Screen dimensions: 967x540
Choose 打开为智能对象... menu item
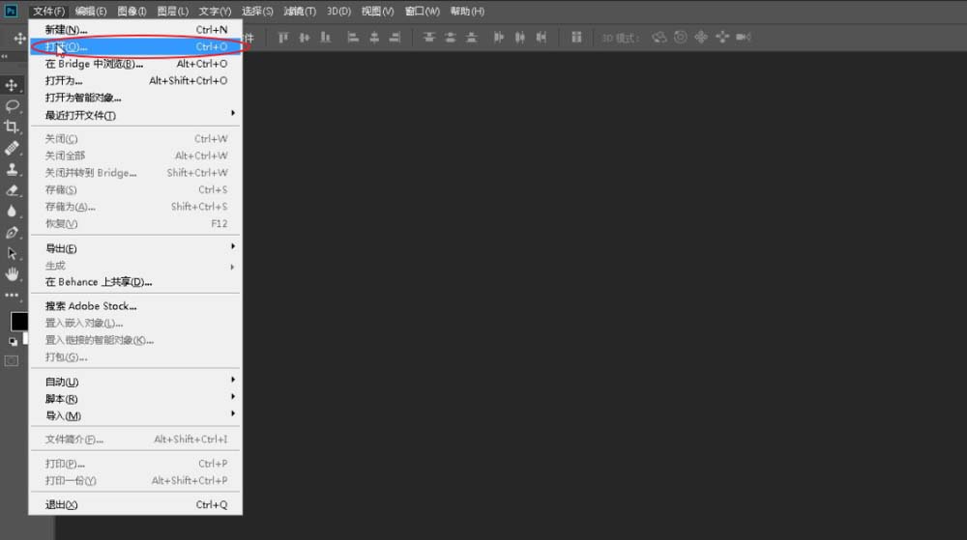pyautogui.click(x=135, y=98)
